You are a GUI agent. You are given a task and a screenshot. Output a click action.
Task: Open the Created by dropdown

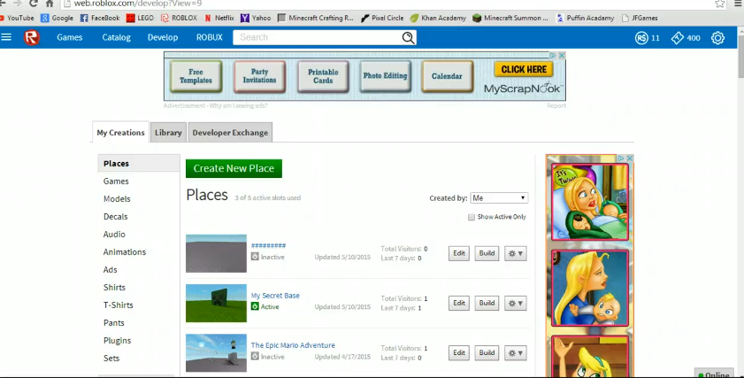tap(499, 198)
